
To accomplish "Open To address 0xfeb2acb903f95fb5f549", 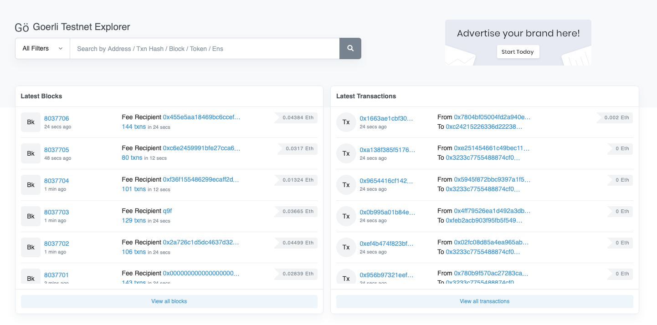I will pyautogui.click(x=484, y=220).
